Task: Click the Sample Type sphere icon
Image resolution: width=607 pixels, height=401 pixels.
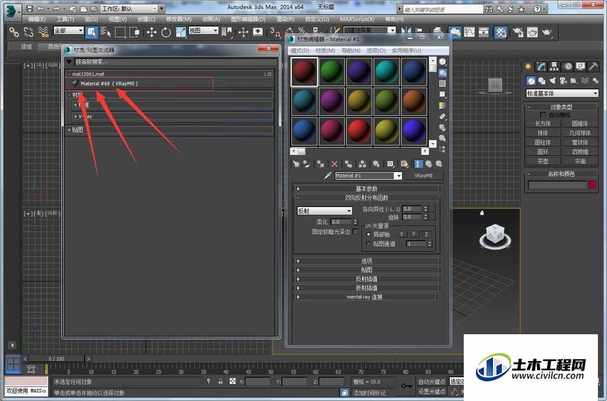Action: 443,62
